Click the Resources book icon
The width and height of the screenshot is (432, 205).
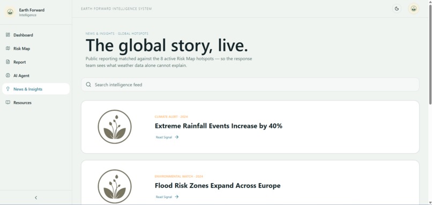click(8, 102)
